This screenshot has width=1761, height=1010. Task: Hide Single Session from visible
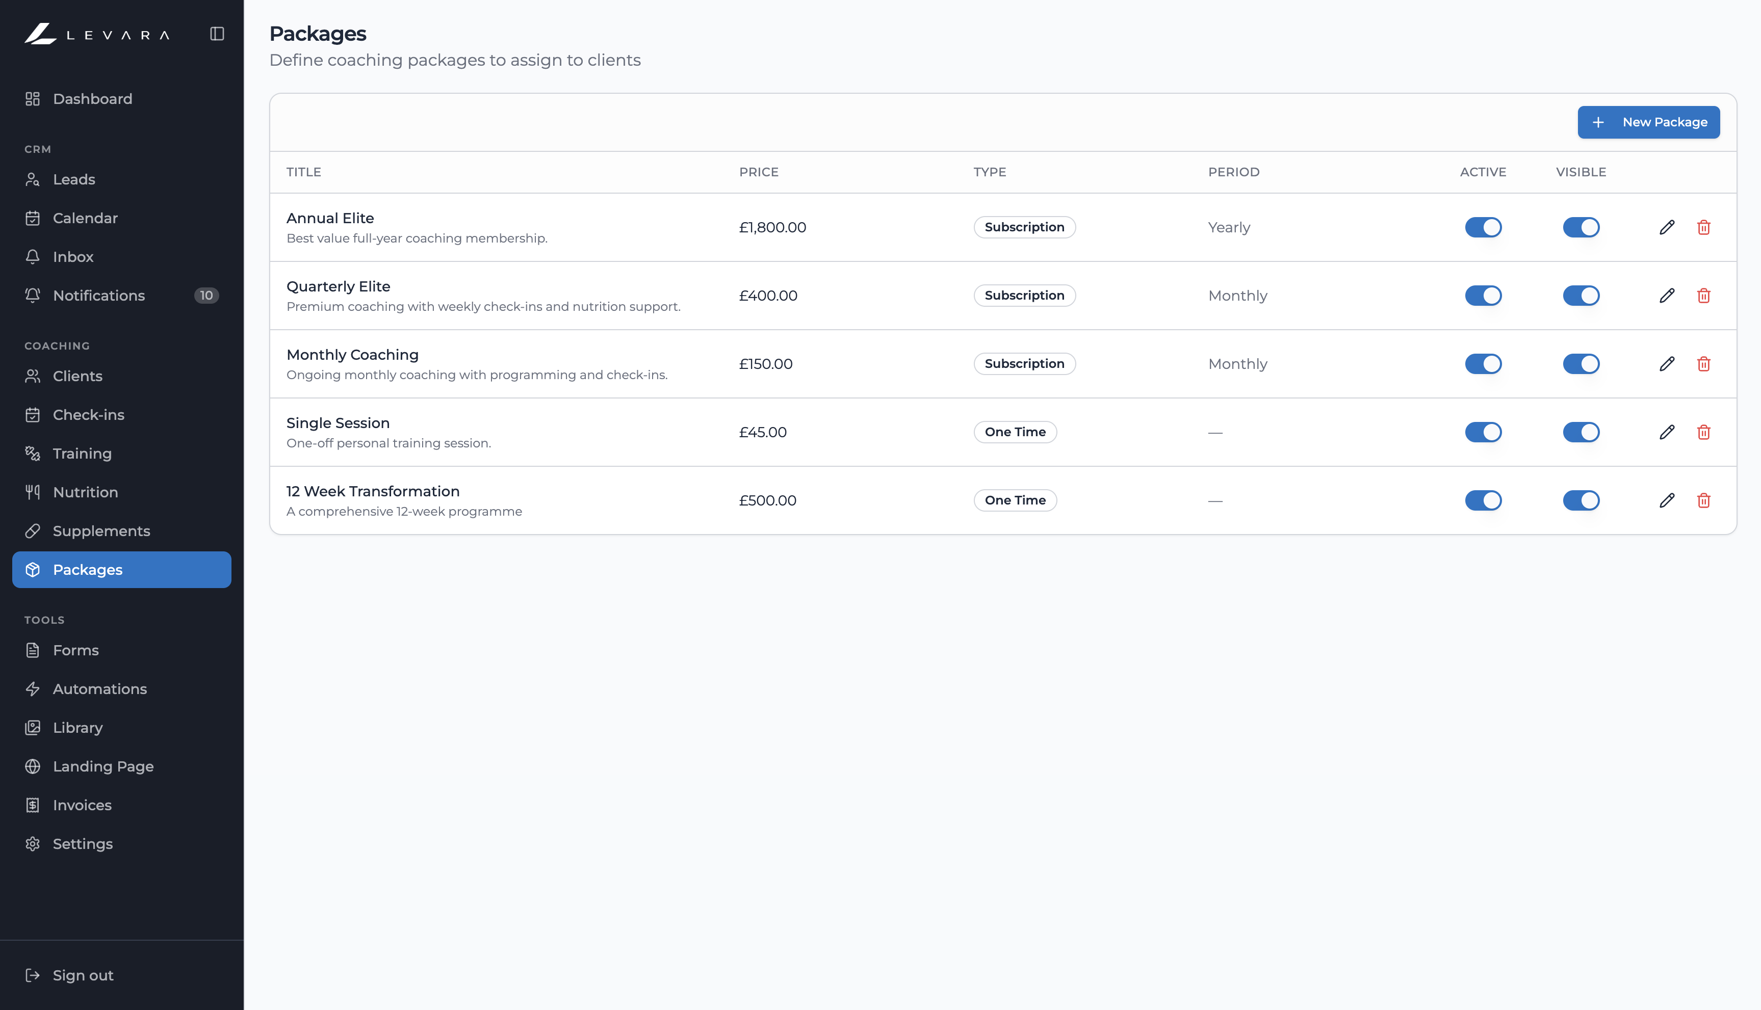1581,432
